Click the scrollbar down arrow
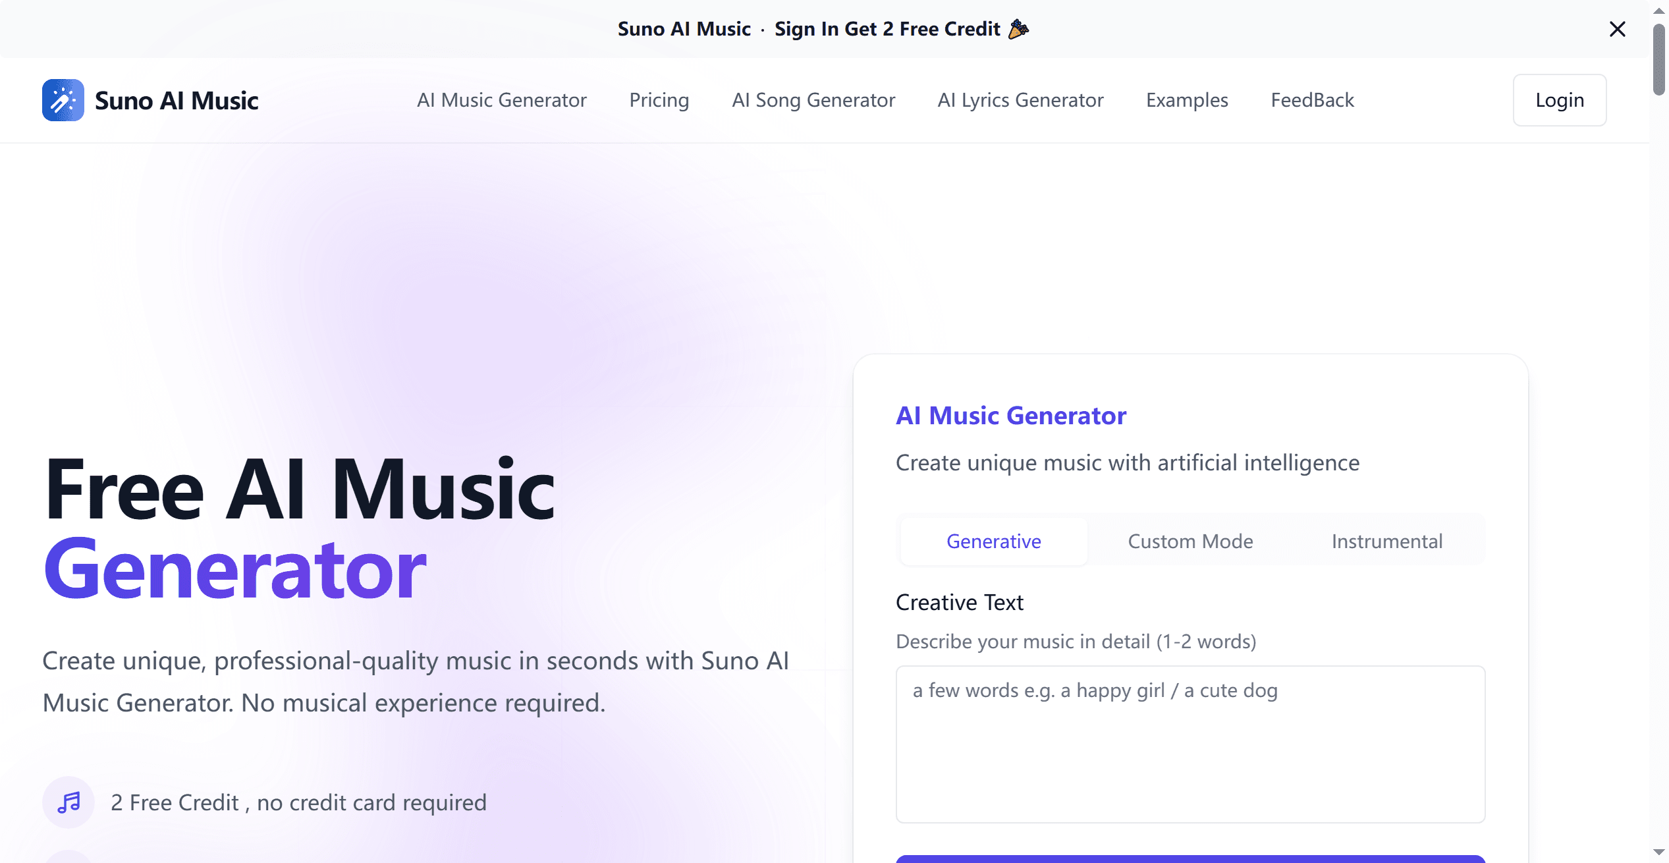Image resolution: width=1669 pixels, height=863 pixels. tap(1658, 853)
